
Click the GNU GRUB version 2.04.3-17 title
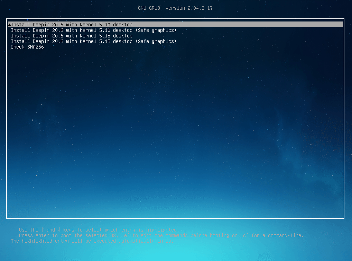pos(175,8)
